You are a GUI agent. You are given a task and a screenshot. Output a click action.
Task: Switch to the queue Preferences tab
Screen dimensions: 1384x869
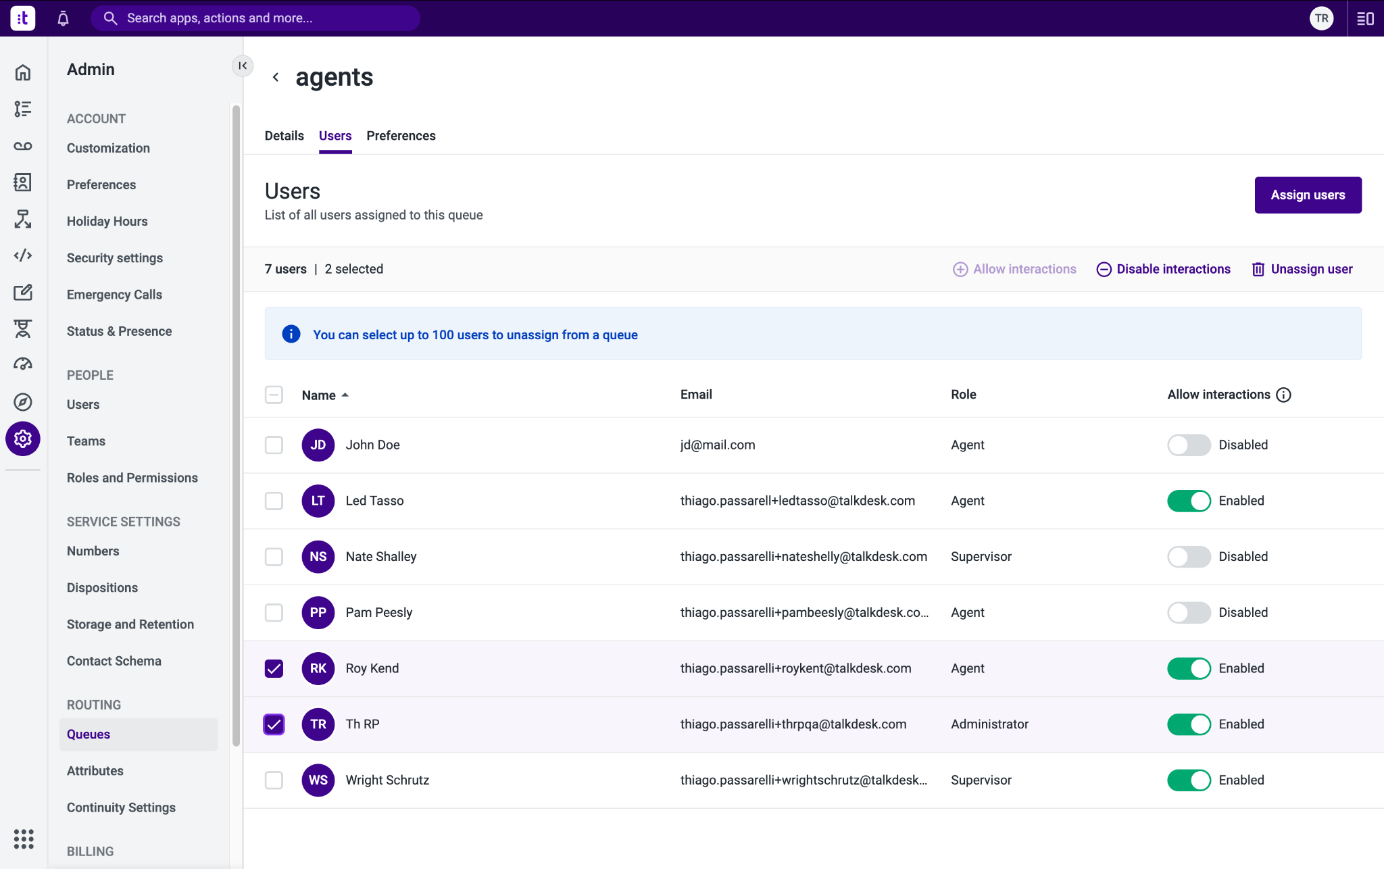point(401,136)
